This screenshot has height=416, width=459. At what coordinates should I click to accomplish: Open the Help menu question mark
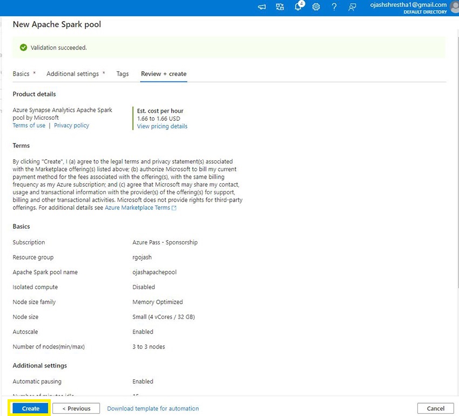pos(334,7)
